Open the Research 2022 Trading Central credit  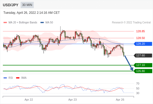pos(131,23)
